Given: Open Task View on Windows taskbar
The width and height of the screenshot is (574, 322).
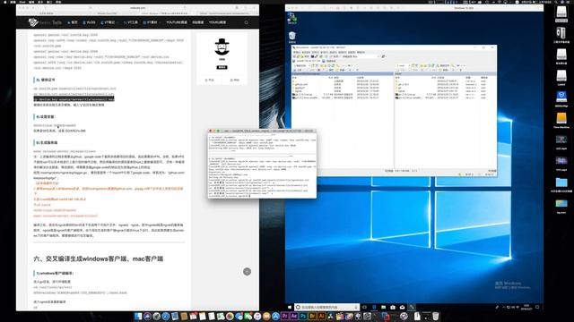Looking at the screenshot, I should coord(365,308).
